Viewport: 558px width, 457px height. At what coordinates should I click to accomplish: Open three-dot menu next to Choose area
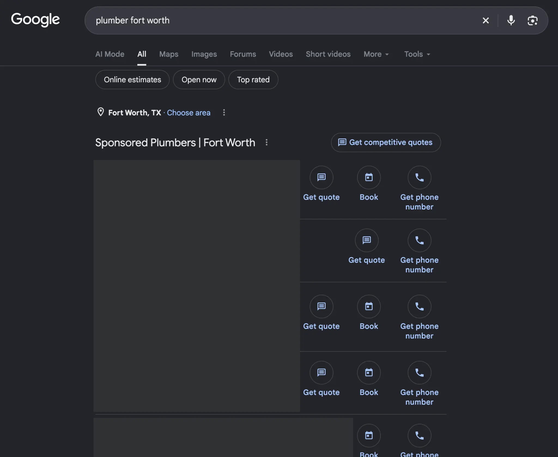[x=224, y=112]
